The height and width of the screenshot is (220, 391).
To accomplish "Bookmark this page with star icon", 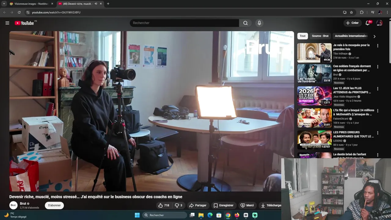I will tap(351, 12).
